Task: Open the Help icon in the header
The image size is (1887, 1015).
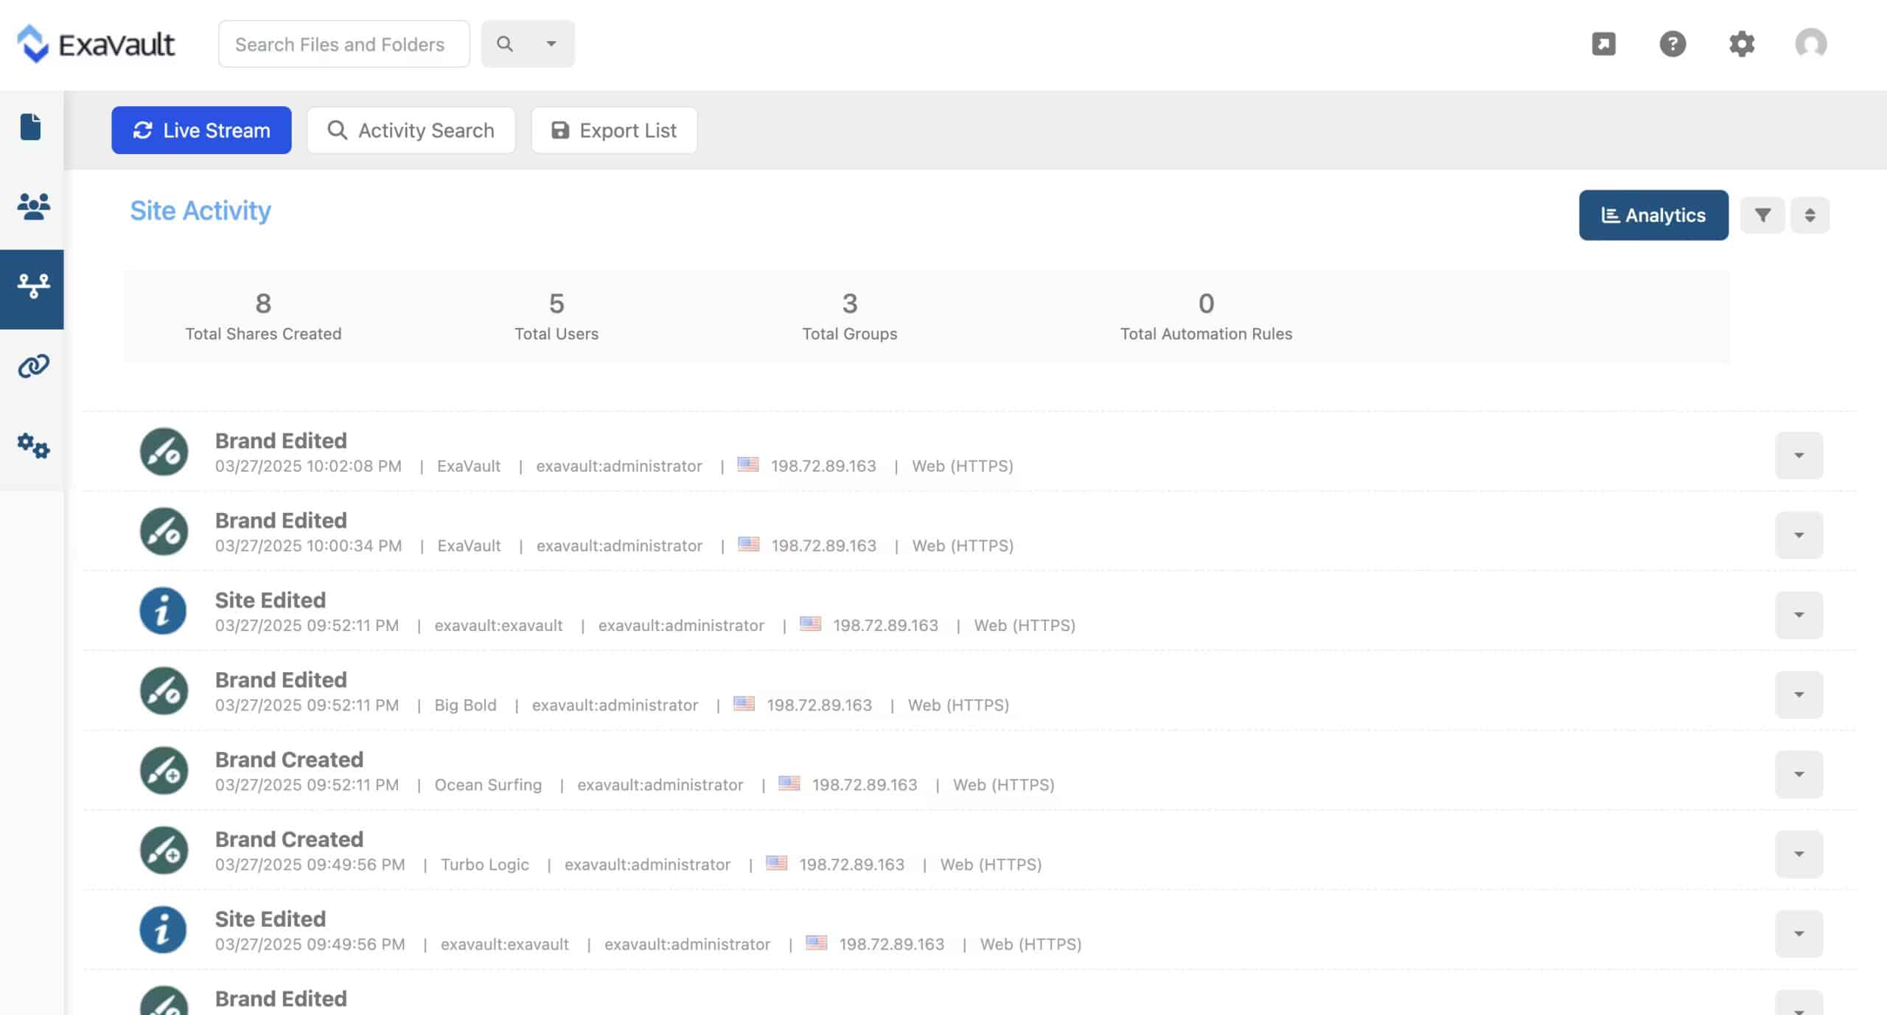Action: point(1673,44)
